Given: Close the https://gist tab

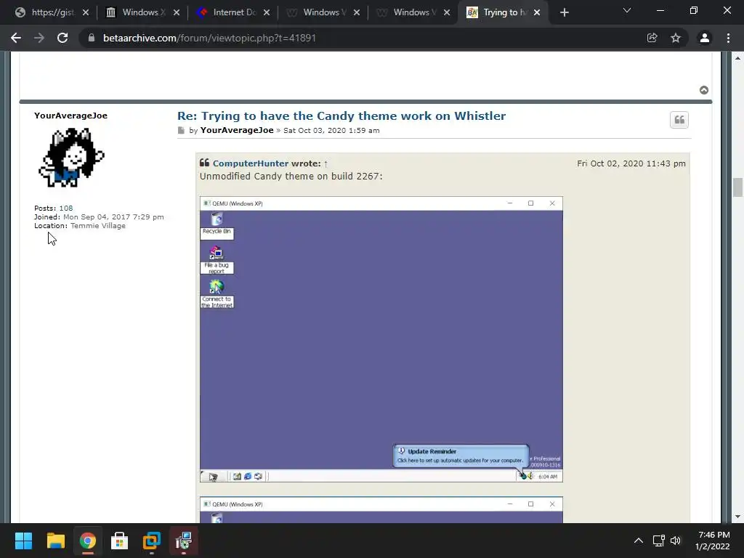Looking at the screenshot, I should pos(86,13).
